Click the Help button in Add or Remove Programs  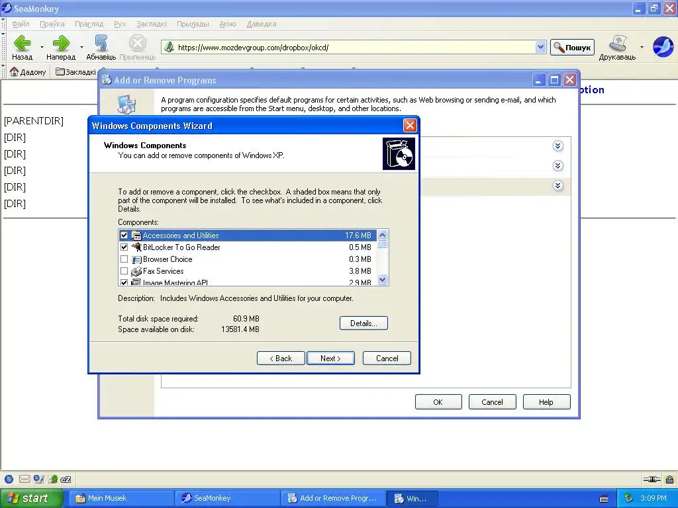pyautogui.click(x=546, y=402)
